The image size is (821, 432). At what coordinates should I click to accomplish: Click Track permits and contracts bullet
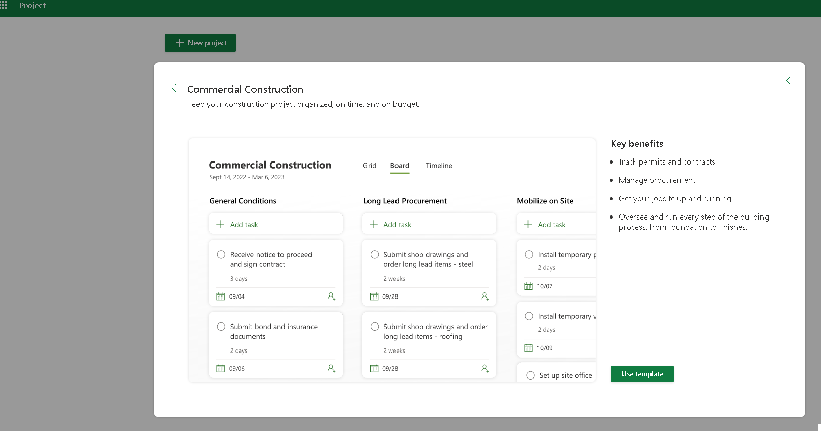pyautogui.click(x=667, y=162)
